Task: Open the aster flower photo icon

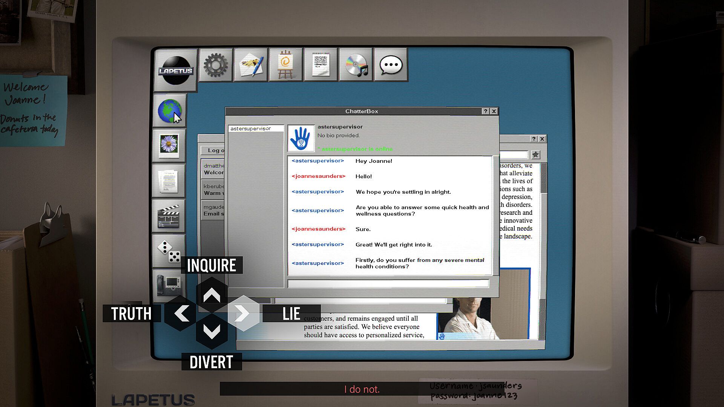Action: click(x=169, y=145)
